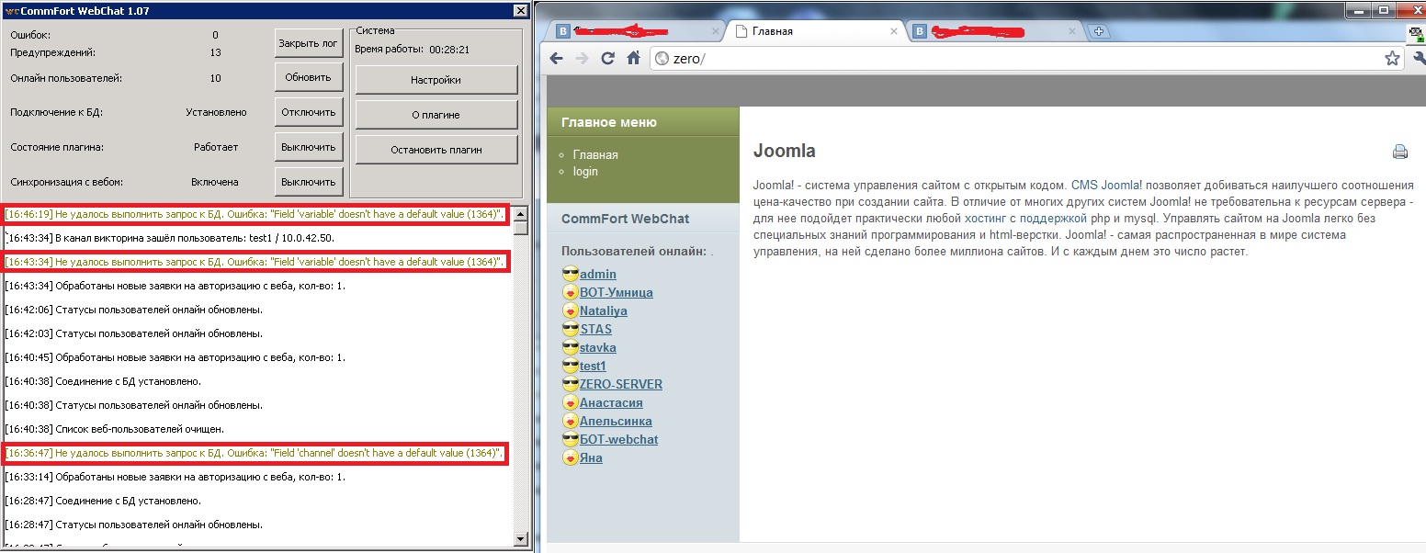The image size is (1426, 553).
Task: Click the smiley icon next to admin
Action: coord(570,274)
